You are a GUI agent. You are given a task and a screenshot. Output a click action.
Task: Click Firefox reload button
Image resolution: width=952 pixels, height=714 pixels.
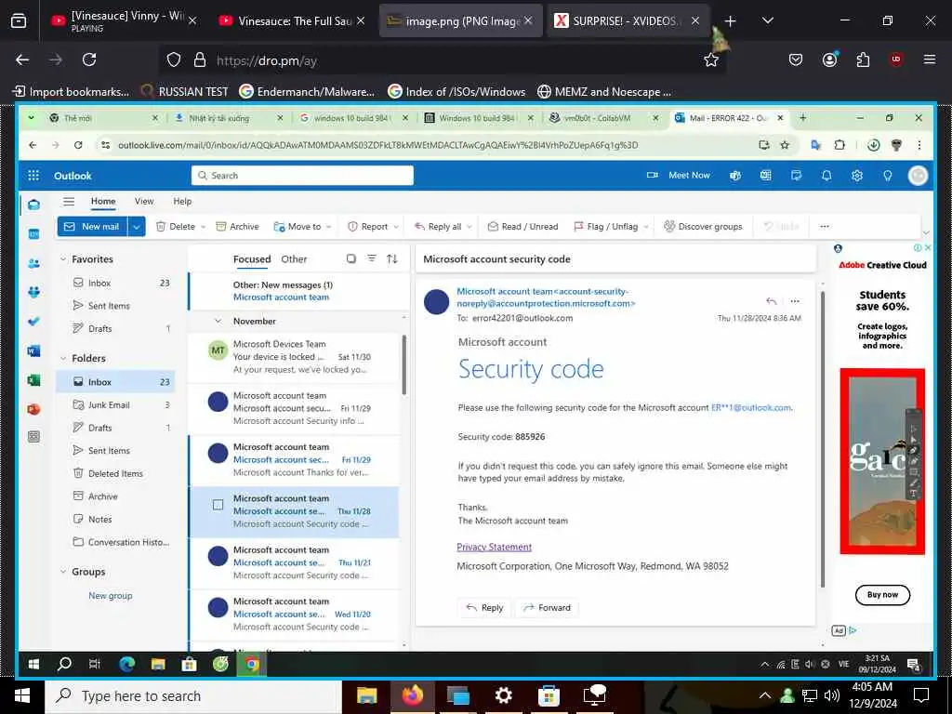click(89, 59)
